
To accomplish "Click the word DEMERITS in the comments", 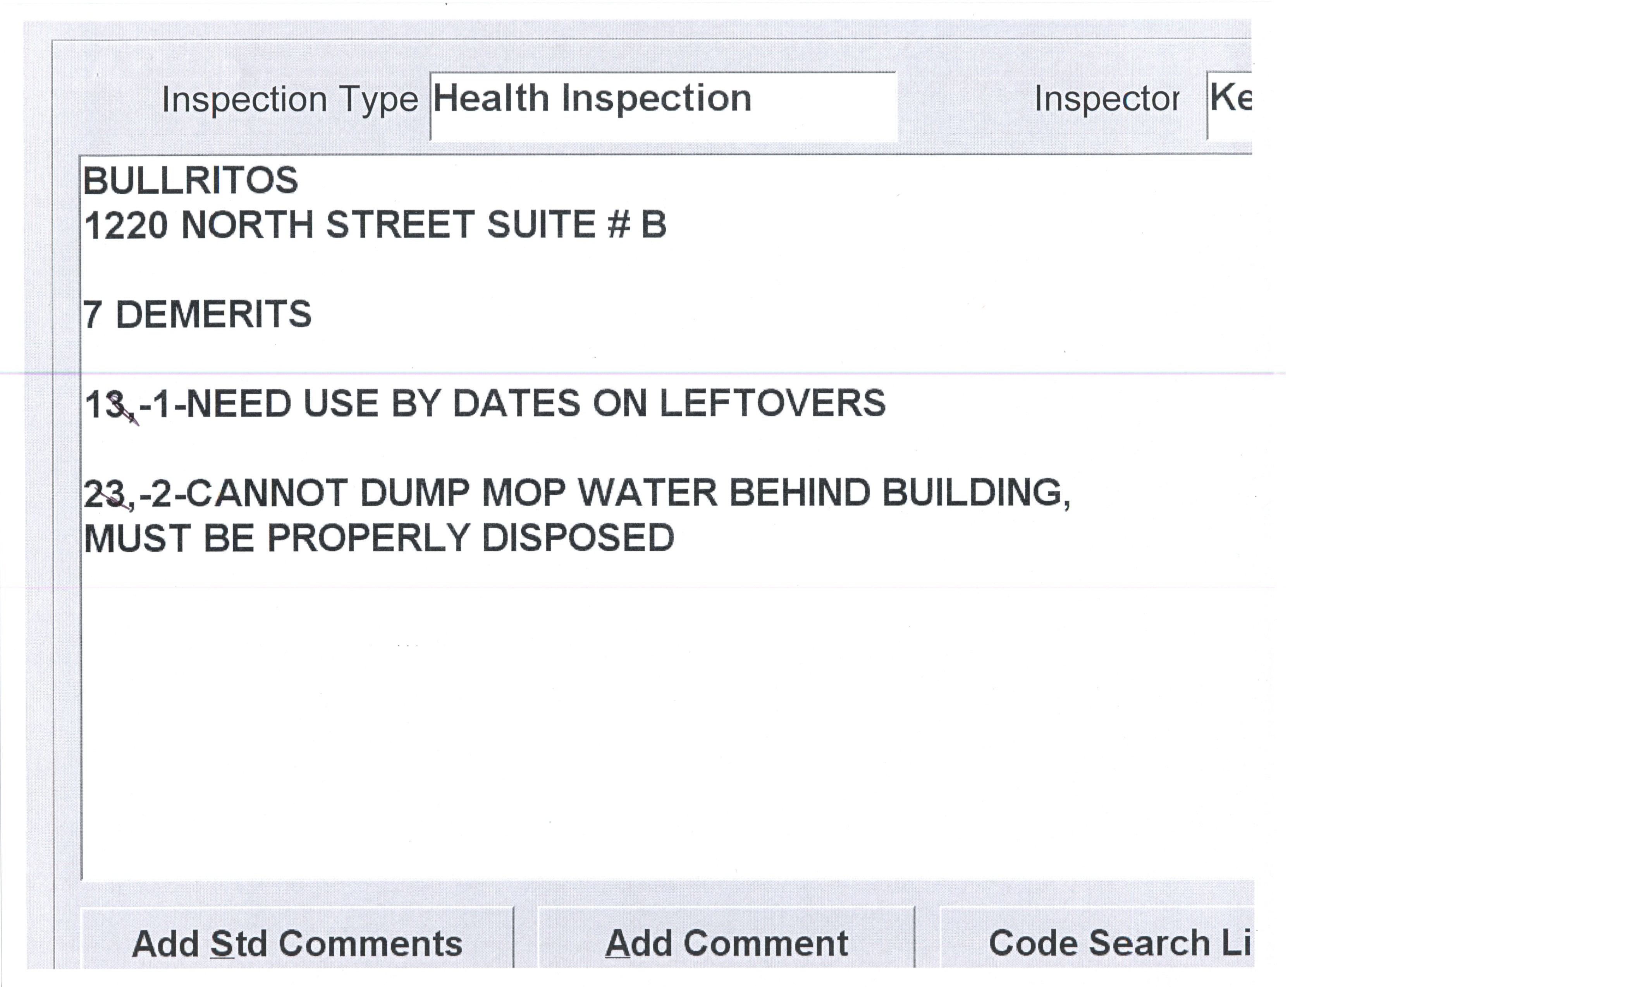I will pyautogui.click(x=213, y=315).
